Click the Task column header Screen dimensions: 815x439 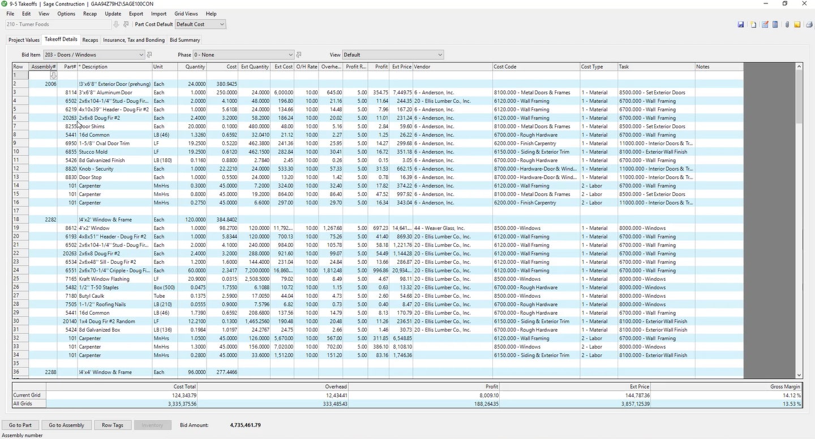point(656,67)
